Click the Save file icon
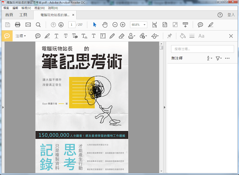Screen dimensions: 239x175 [x=7, y=25]
